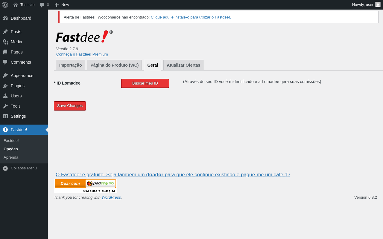
Task: Click the Fastdee! exclamation icon in the sidebar
Action: [5, 130]
